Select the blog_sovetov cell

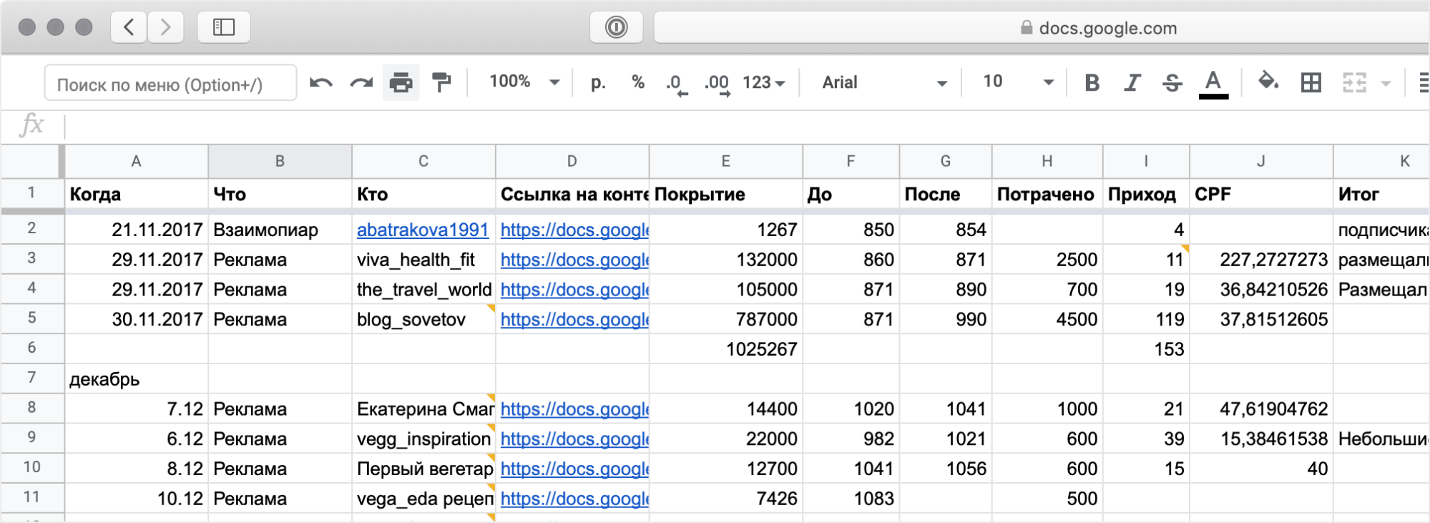423,320
